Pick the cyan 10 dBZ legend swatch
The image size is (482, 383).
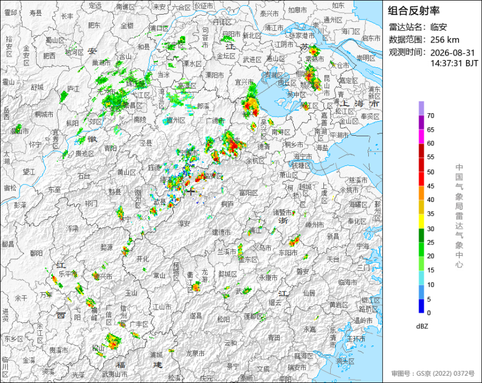coord(421,278)
